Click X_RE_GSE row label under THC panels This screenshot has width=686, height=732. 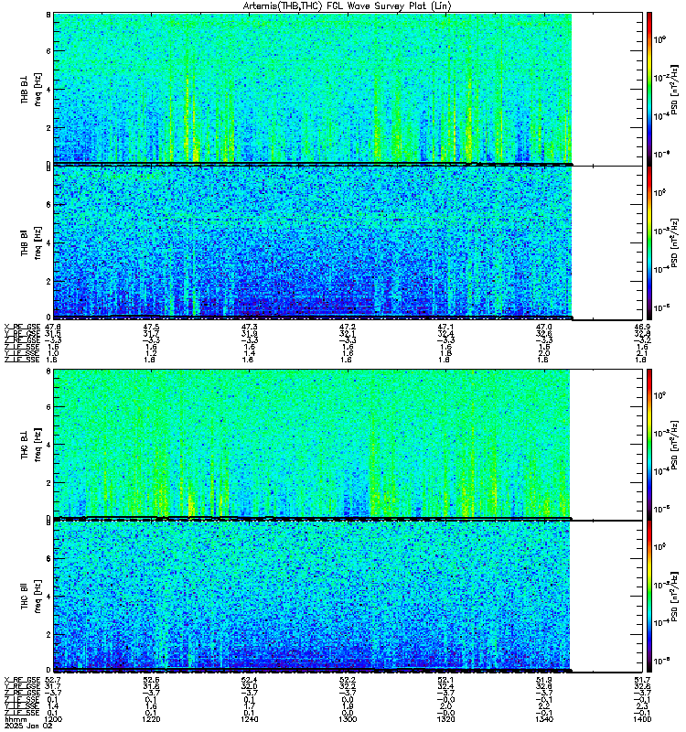pos(22,680)
